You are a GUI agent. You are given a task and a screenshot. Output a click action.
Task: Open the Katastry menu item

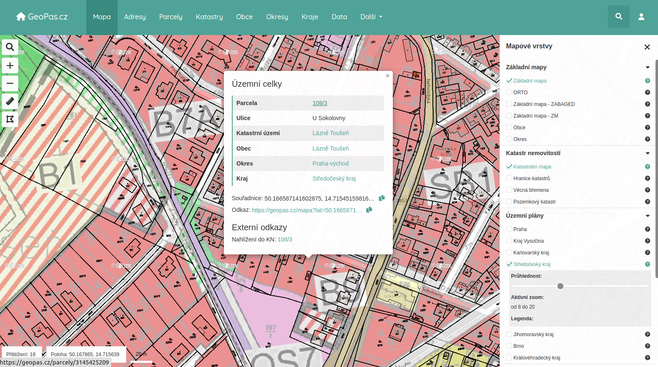tap(209, 17)
